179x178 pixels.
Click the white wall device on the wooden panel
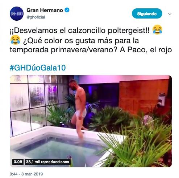pos(162,99)
